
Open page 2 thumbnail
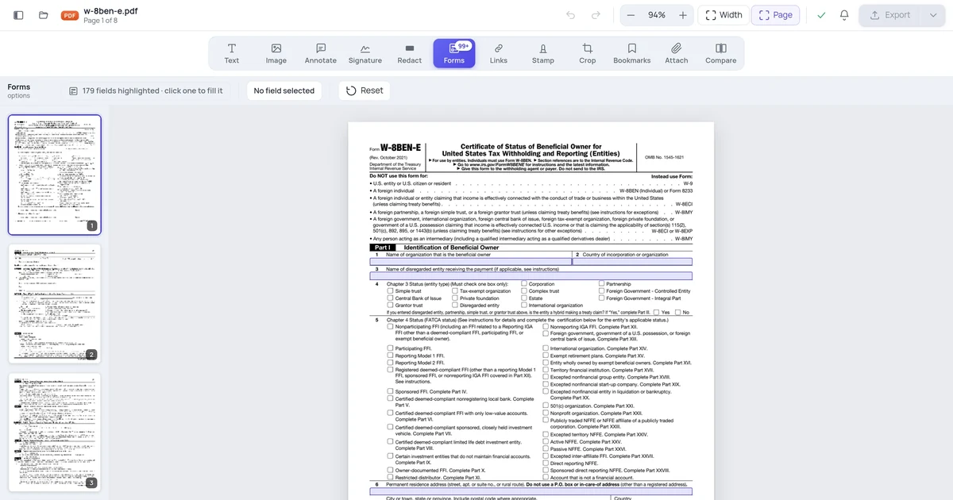pyautogui.click(x=55, y=303)
